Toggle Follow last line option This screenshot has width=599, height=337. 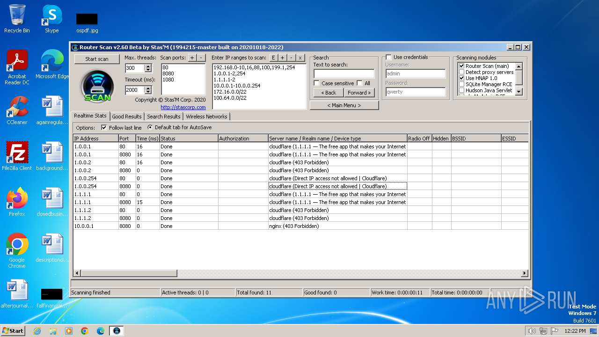(104, 127)
